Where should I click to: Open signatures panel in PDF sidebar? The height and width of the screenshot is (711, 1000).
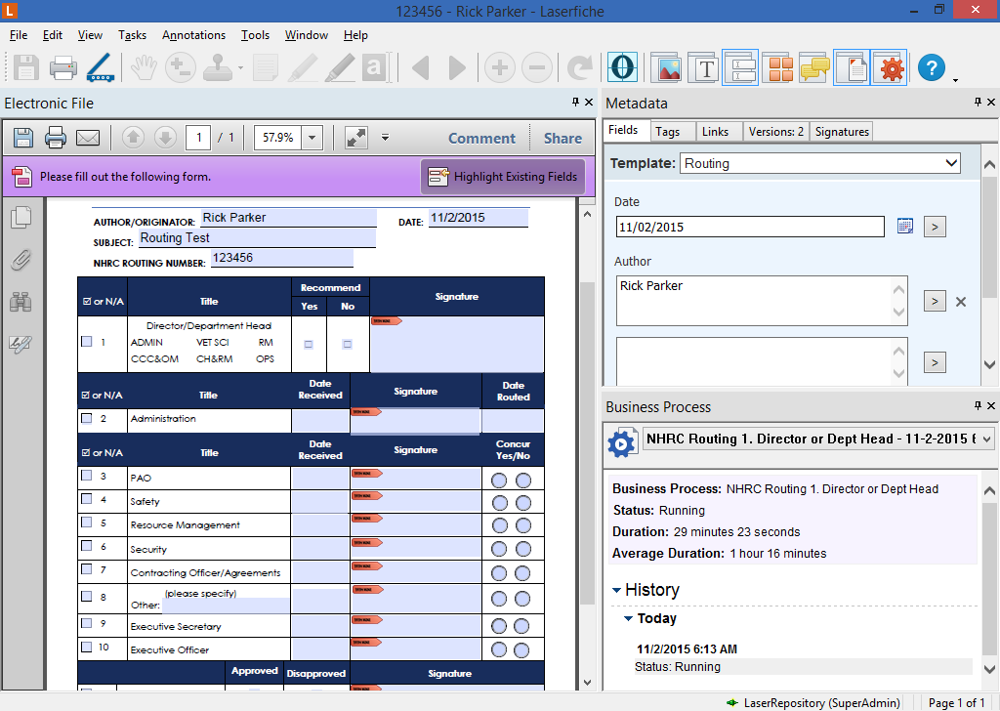coord(21,344)
